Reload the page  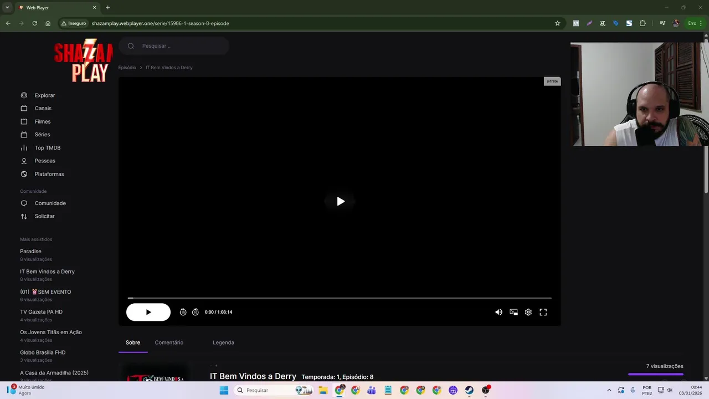tap(34, 23)
